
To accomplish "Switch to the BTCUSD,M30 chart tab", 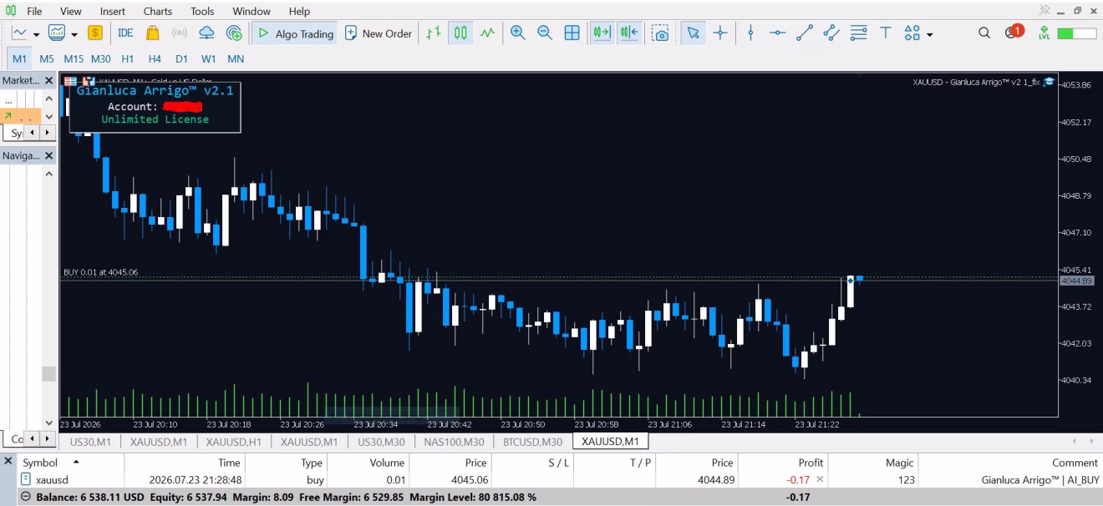I will click(x=533, y=442).
